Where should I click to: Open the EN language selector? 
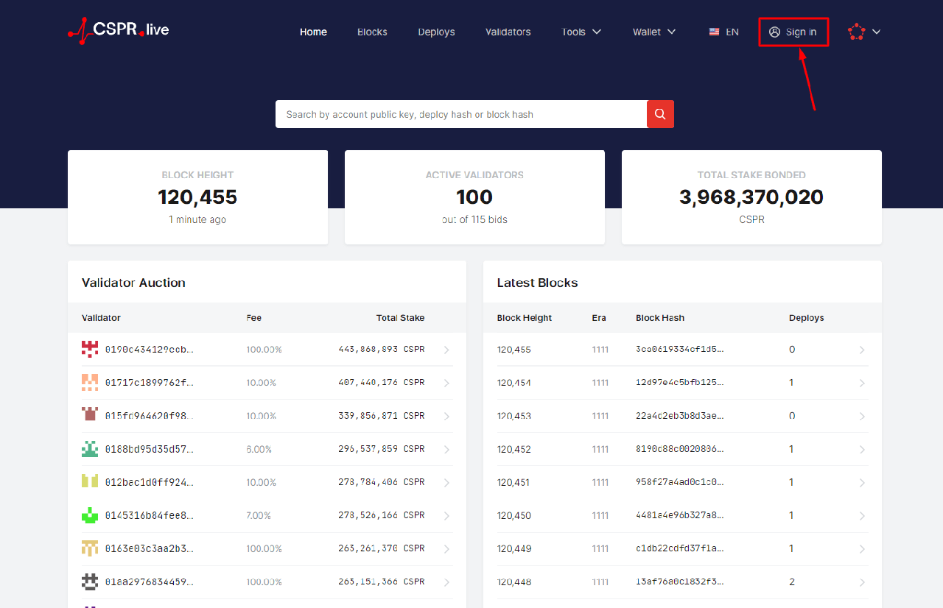coord(723,32)
